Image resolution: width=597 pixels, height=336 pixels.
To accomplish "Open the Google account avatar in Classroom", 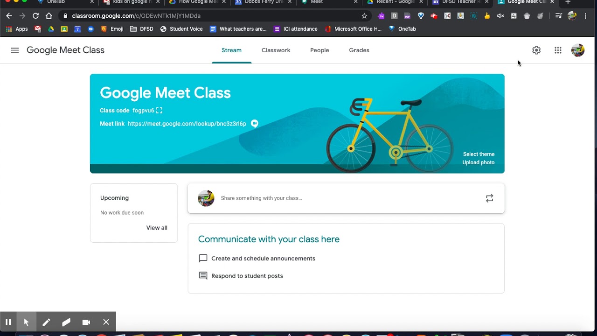I will pos(578,50).
